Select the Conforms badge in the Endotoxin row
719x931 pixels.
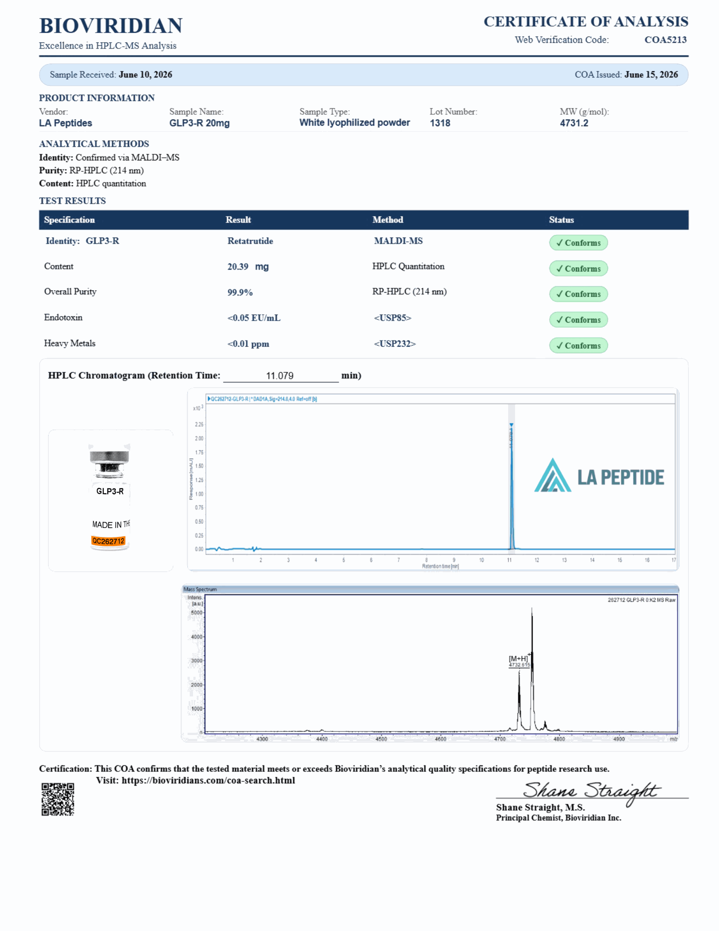click(x=578, y=320)
